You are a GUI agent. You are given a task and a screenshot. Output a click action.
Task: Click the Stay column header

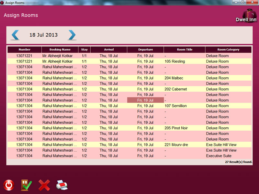84,50
